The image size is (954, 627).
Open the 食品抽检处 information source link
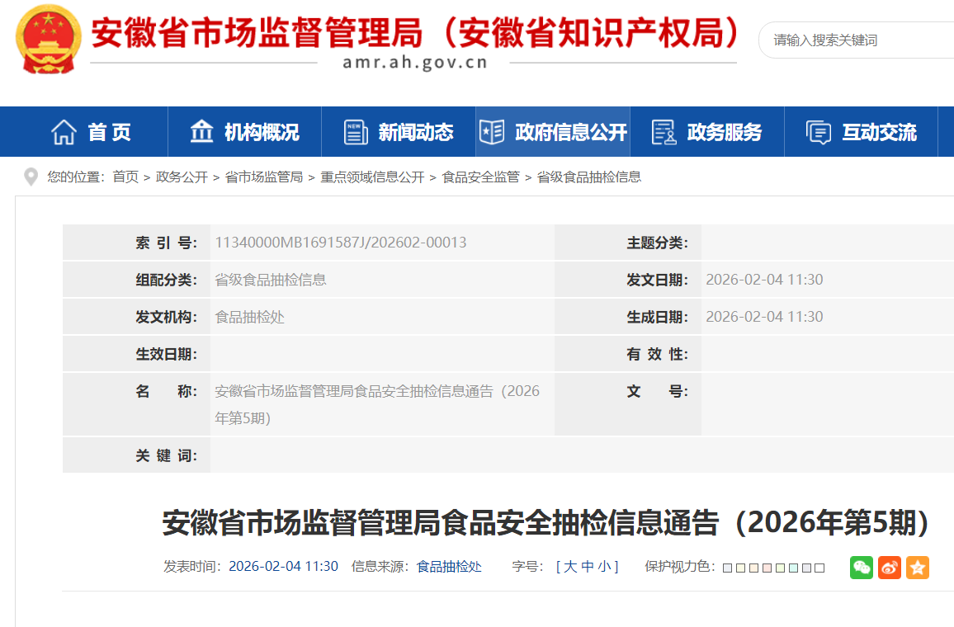tap(449, 567)
